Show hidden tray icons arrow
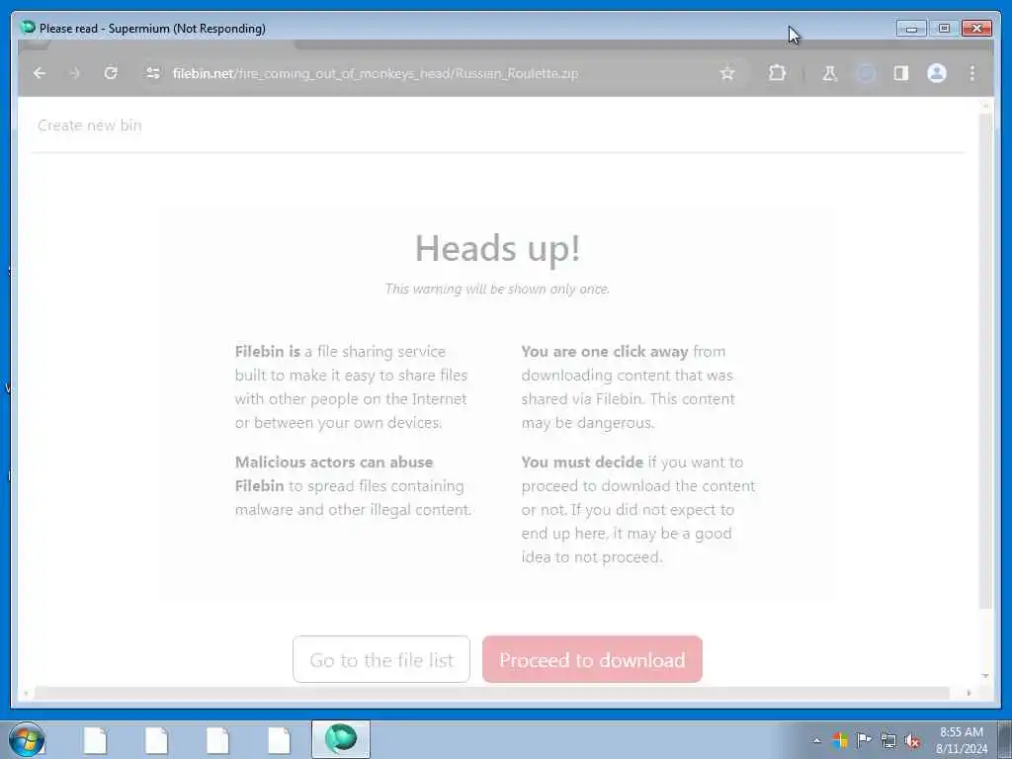 coord(816,740)
